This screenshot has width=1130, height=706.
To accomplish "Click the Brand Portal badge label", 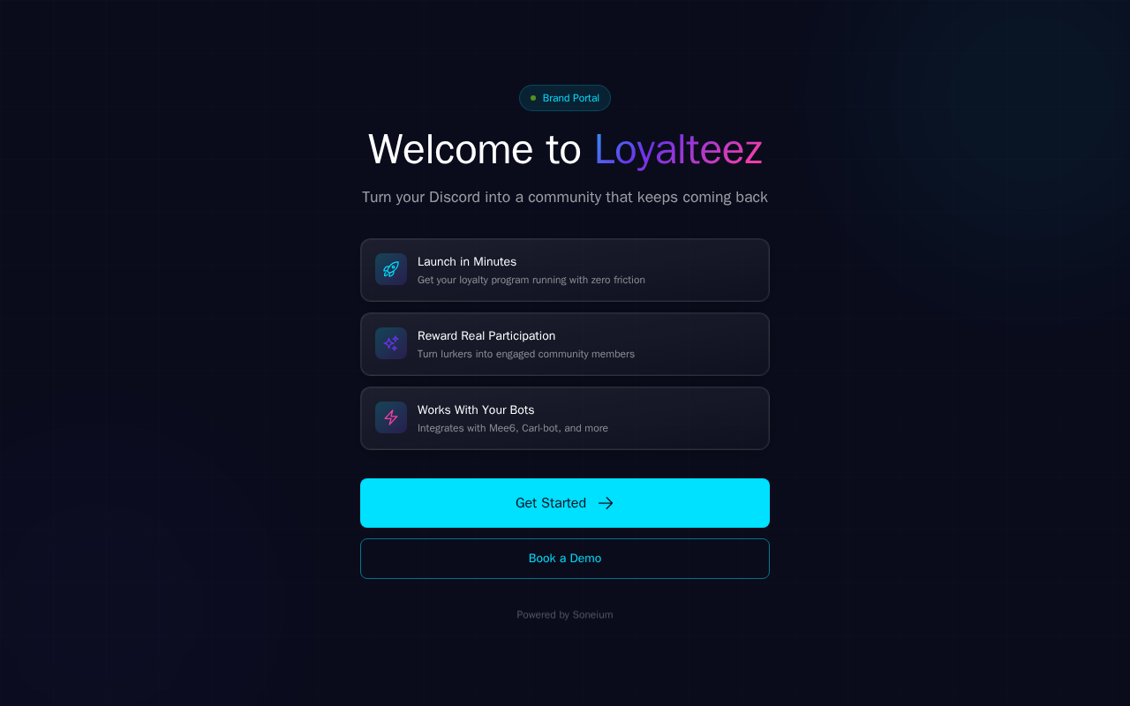I will (571, 98).
